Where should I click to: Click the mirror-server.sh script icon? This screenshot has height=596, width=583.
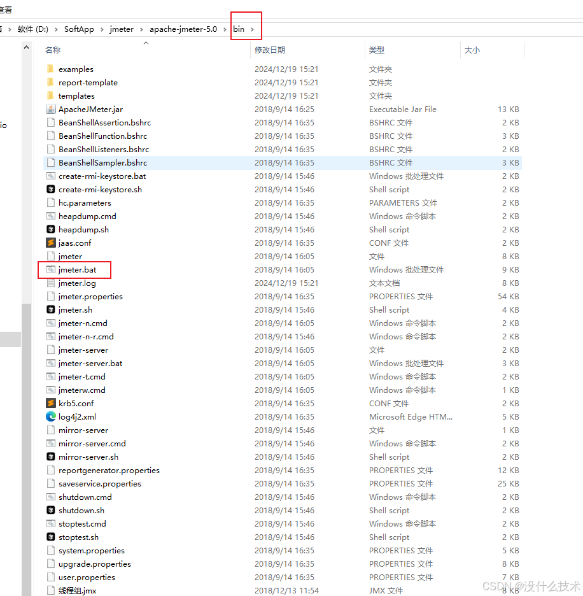50,457
